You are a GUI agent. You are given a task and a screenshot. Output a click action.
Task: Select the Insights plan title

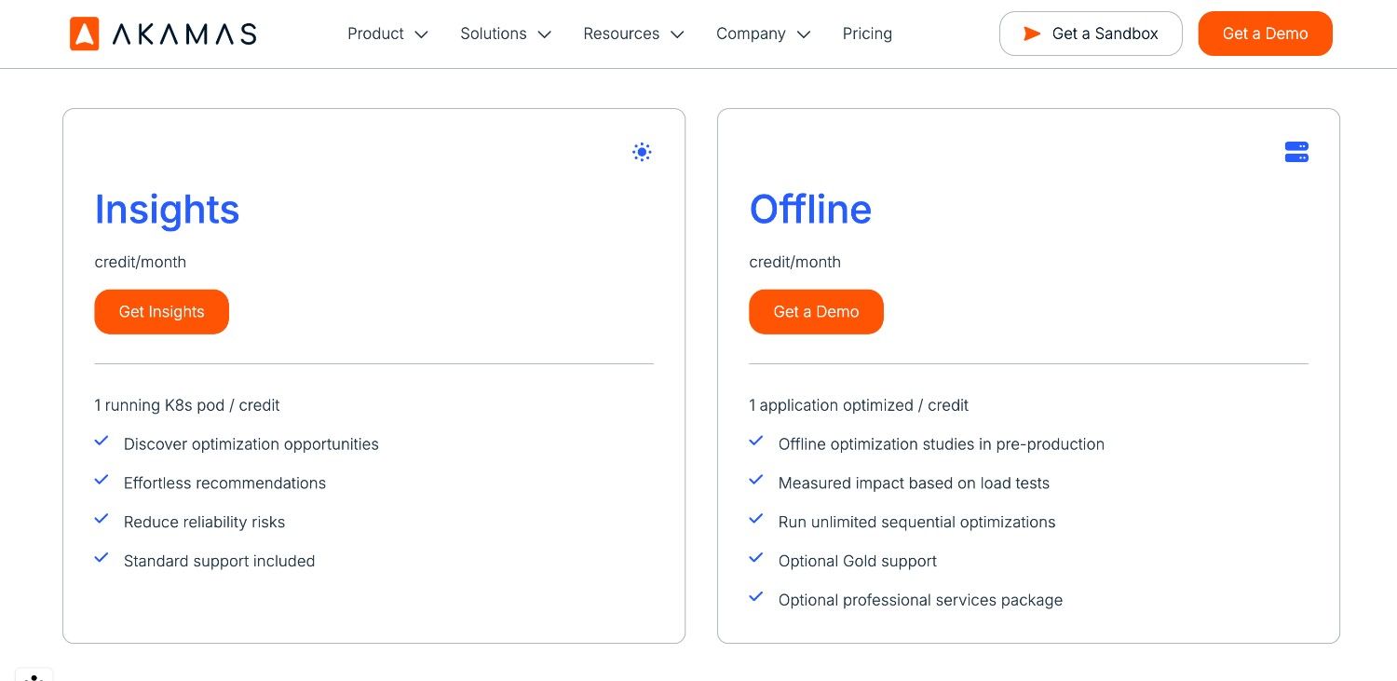[x=167, y=209]
